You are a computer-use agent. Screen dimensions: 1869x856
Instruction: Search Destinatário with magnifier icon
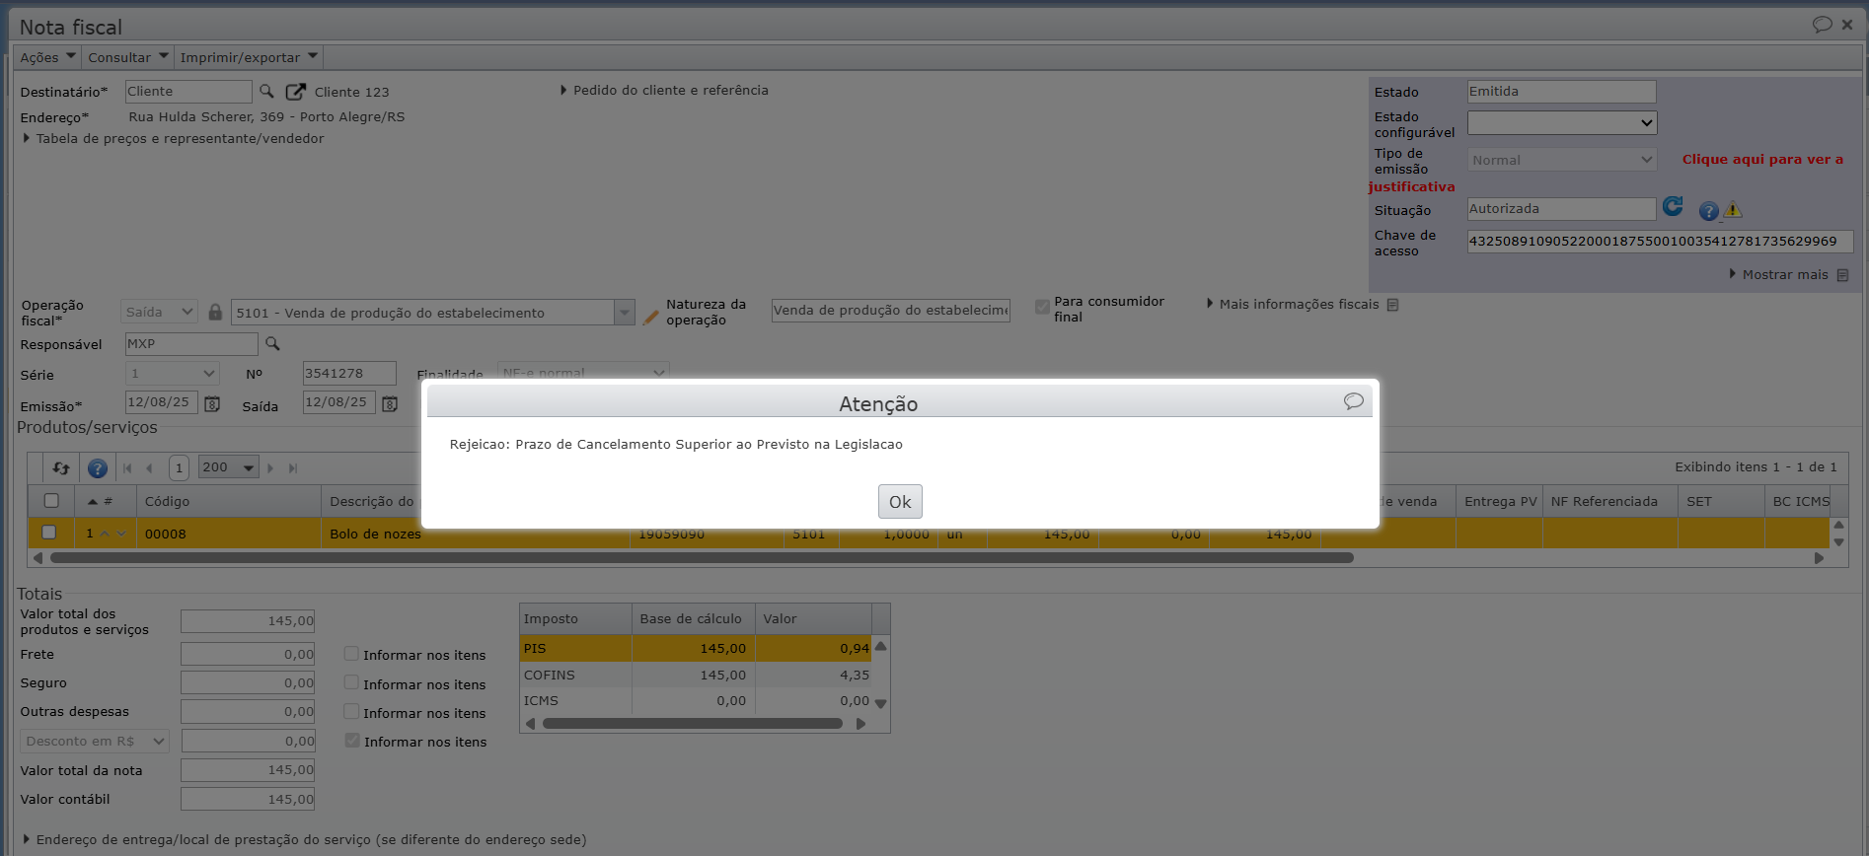click(266, 91)
